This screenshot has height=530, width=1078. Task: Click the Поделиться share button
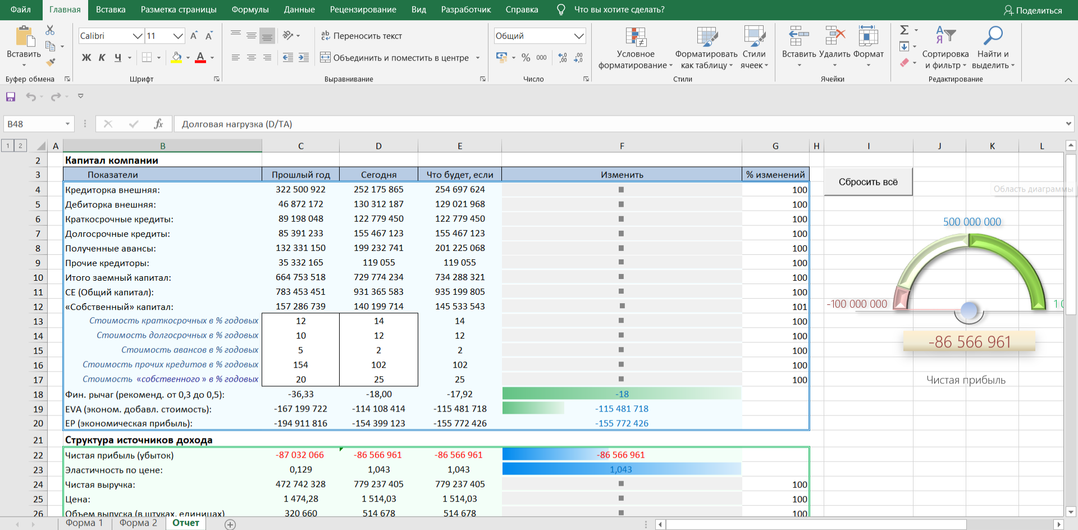[x=1033, y=10]
